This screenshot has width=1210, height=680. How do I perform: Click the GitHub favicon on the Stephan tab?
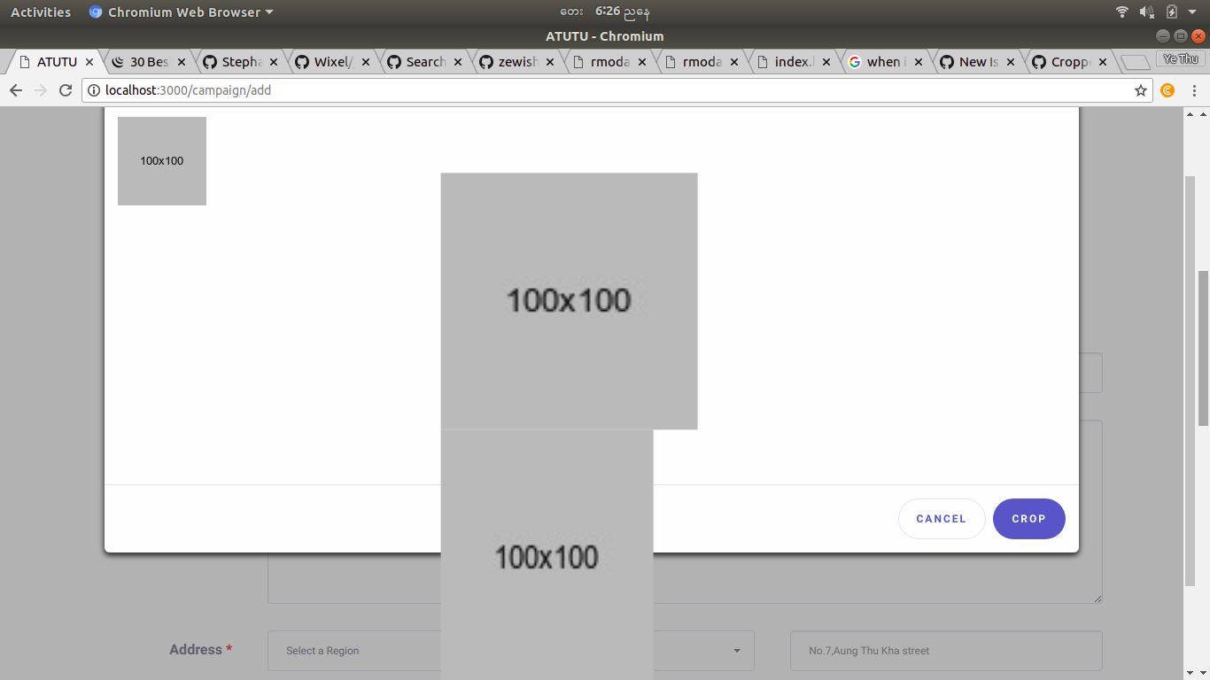pos(210,61)
